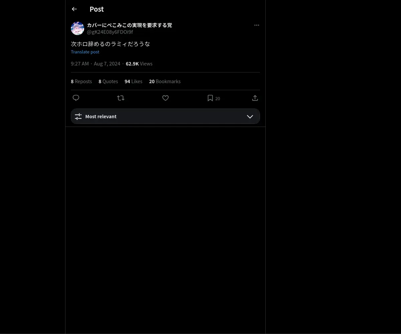
Task: Repost using the retweet arrows icon
Action: click(121, 98)
